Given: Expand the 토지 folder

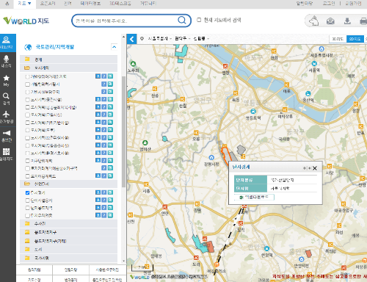Looking at the screenshot, I should pyautogui.click(x=68, y=249).
